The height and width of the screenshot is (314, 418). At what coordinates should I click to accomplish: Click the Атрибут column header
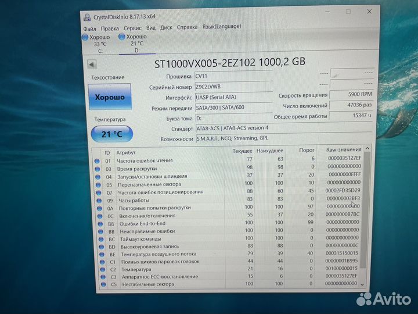126,152
